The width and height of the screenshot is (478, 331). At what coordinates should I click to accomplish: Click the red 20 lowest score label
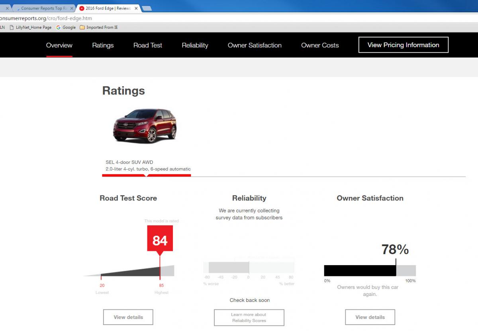[x=102, y=286]
